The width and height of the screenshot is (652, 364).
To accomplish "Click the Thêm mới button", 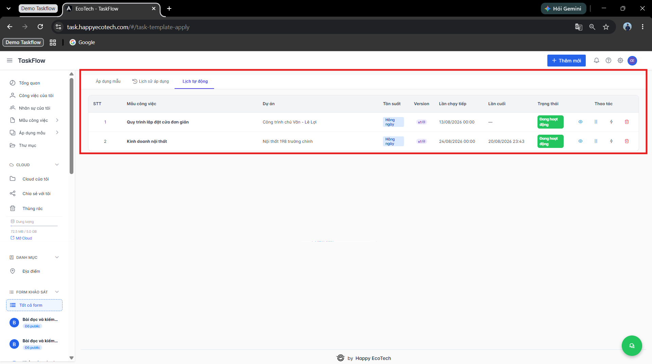I will point(566,60).
